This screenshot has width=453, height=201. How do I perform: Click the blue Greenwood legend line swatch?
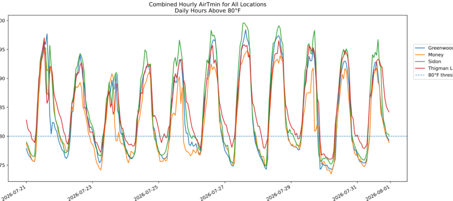tap(420, 48)
